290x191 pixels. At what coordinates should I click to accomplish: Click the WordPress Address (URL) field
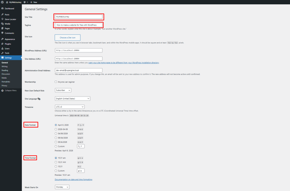tap(79, 51)
